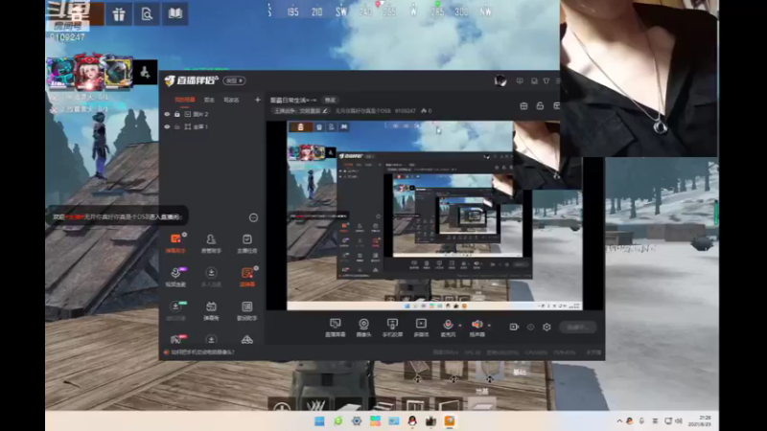Select the first source row in scene list
The image size is (767, 431).
click(211, 114)
